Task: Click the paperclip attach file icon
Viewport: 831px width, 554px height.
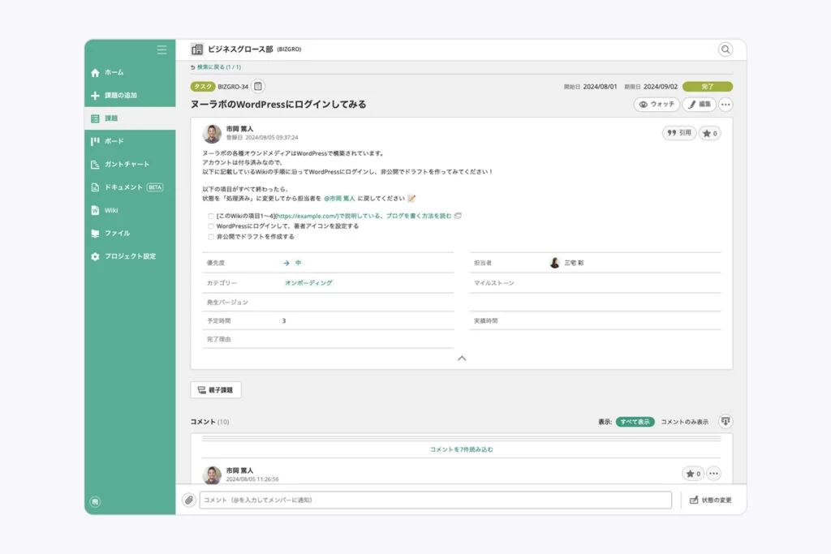Action: [x=189, y=500]
